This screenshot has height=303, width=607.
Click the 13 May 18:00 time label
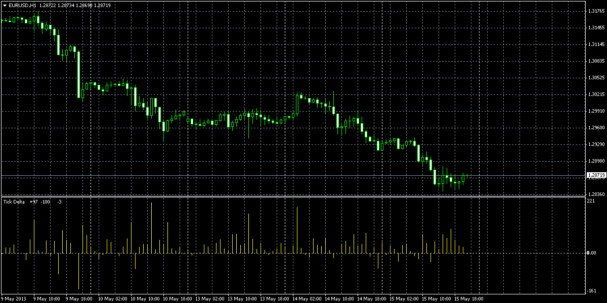point(275,298)
